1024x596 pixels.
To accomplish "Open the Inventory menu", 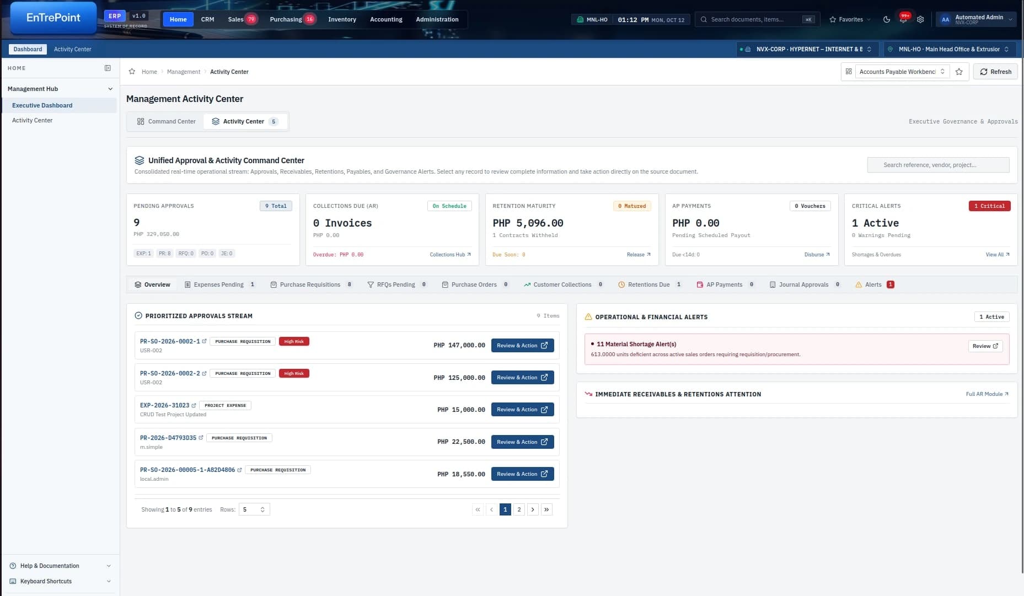I will pyautogui.click(x=342, y=19).
